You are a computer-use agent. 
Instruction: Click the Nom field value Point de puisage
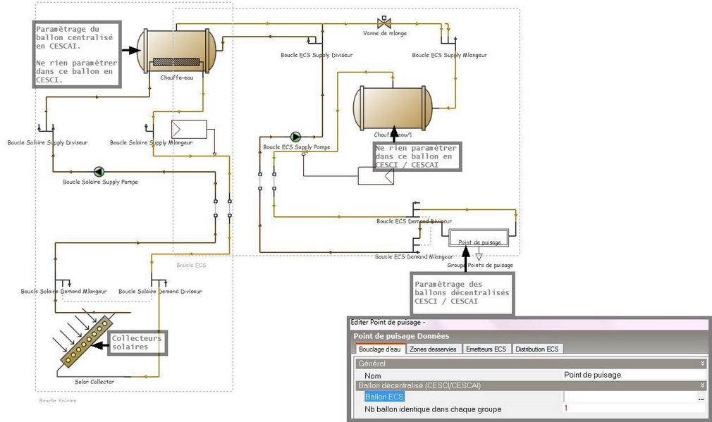tap(632, 375)
